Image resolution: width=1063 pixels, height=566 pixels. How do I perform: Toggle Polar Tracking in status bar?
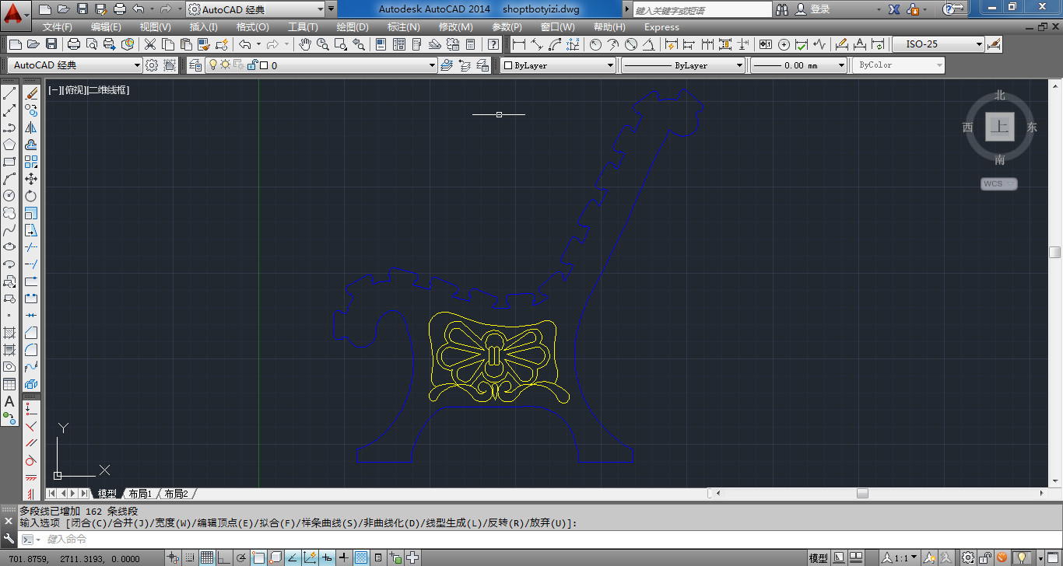[242, 557]
